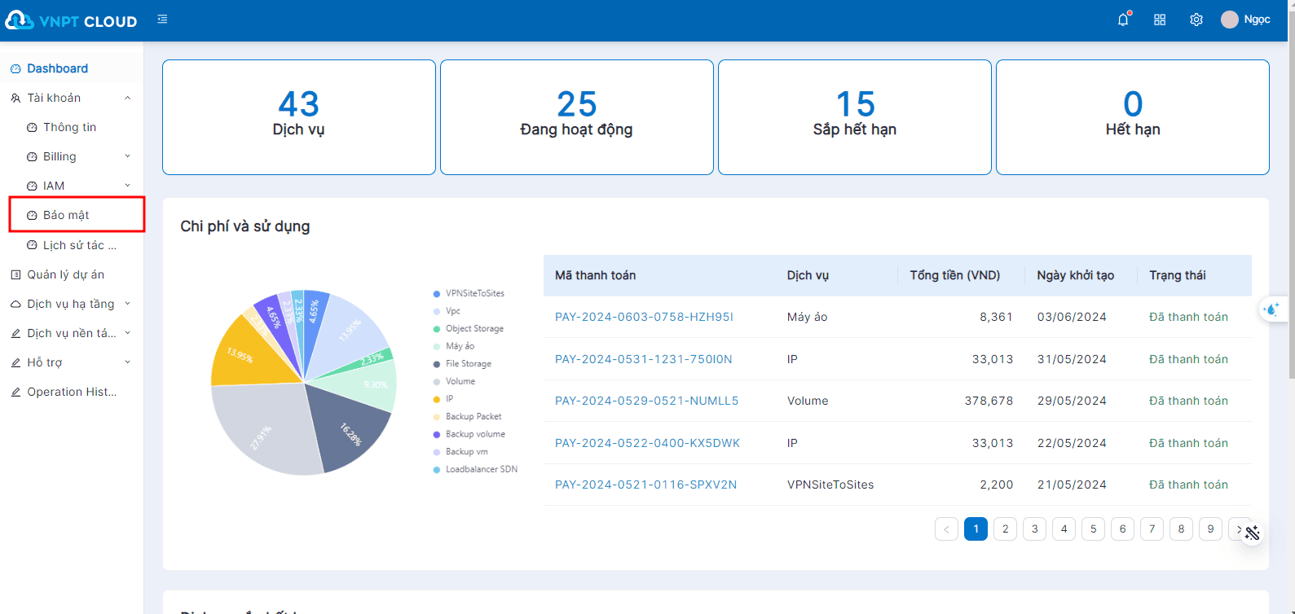Open the settings gear icon
1295x614 pixels.
1196,20
